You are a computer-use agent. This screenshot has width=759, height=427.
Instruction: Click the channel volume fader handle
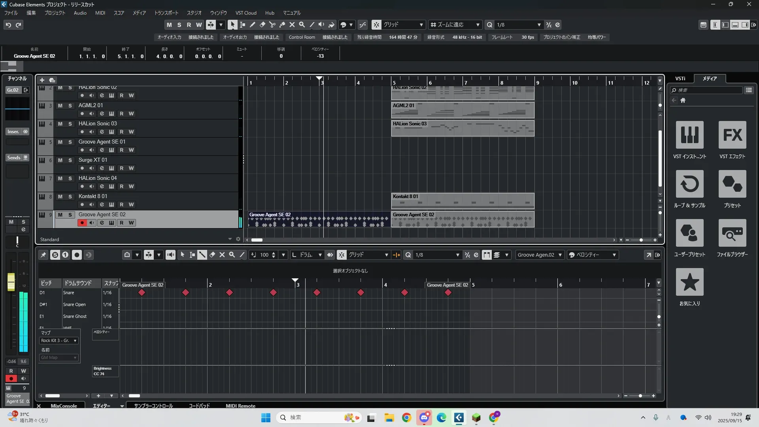tap(11, 282)
